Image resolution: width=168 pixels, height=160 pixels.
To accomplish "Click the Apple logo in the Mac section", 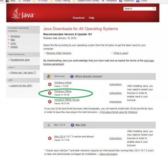I will coord(49,125).
